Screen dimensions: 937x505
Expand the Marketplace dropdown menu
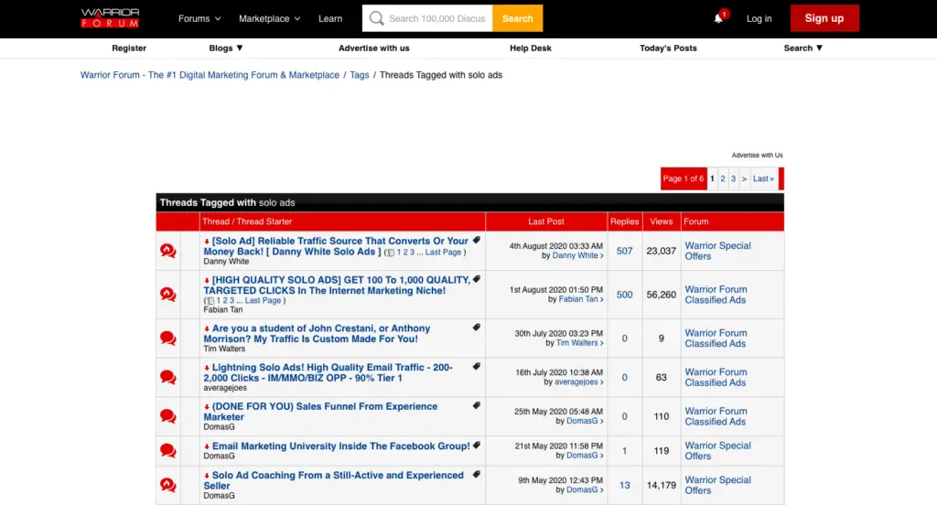[270, 18]
